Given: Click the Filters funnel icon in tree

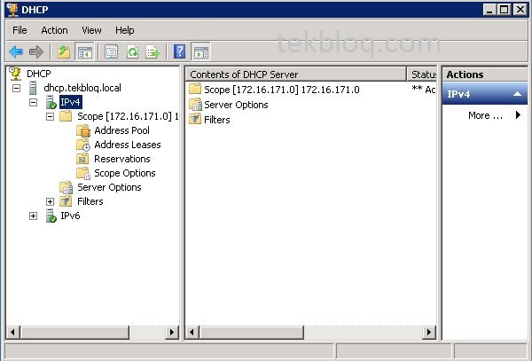Looking at the screenshot, I should (66, 201).
